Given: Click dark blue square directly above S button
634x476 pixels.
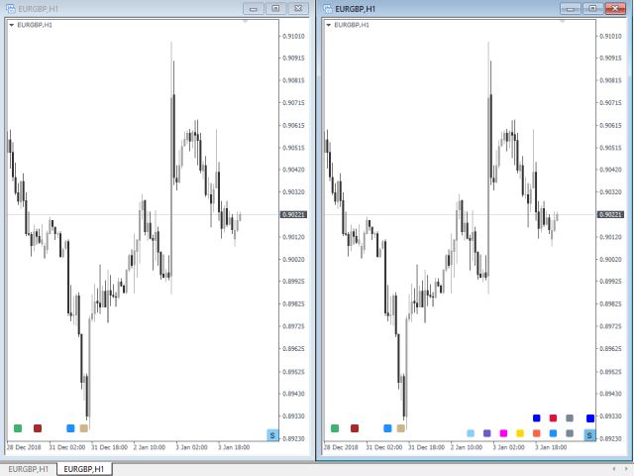Looking at the screenshot, I should click(x=590, y=418).
